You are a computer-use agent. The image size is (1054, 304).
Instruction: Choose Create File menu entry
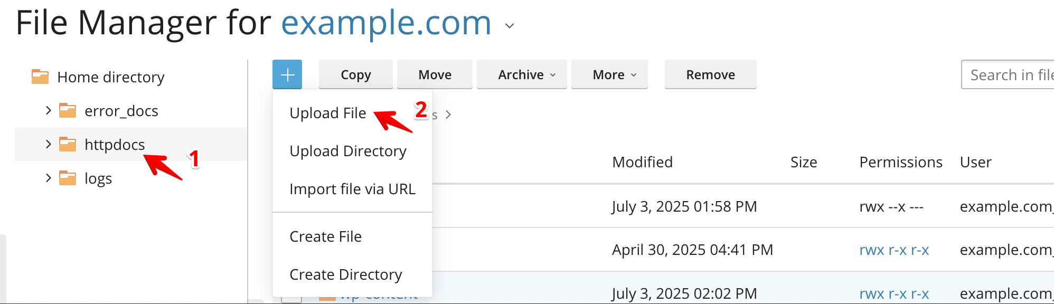pyautogui.click(x=325, y=236)
